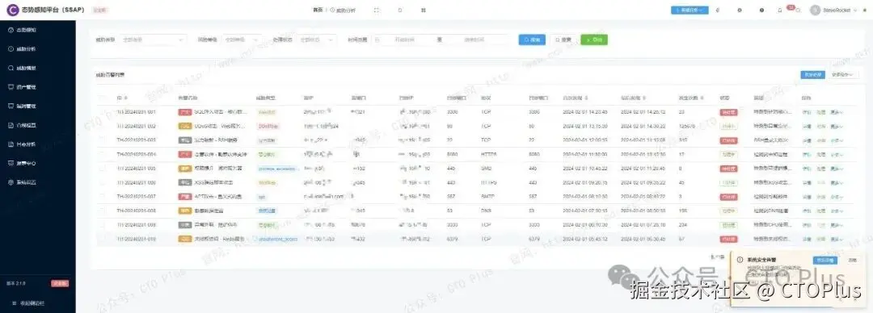Select 日志分析 menu label in the sidebar
Viewport: 873px width, 313px height.
(26, 144)
